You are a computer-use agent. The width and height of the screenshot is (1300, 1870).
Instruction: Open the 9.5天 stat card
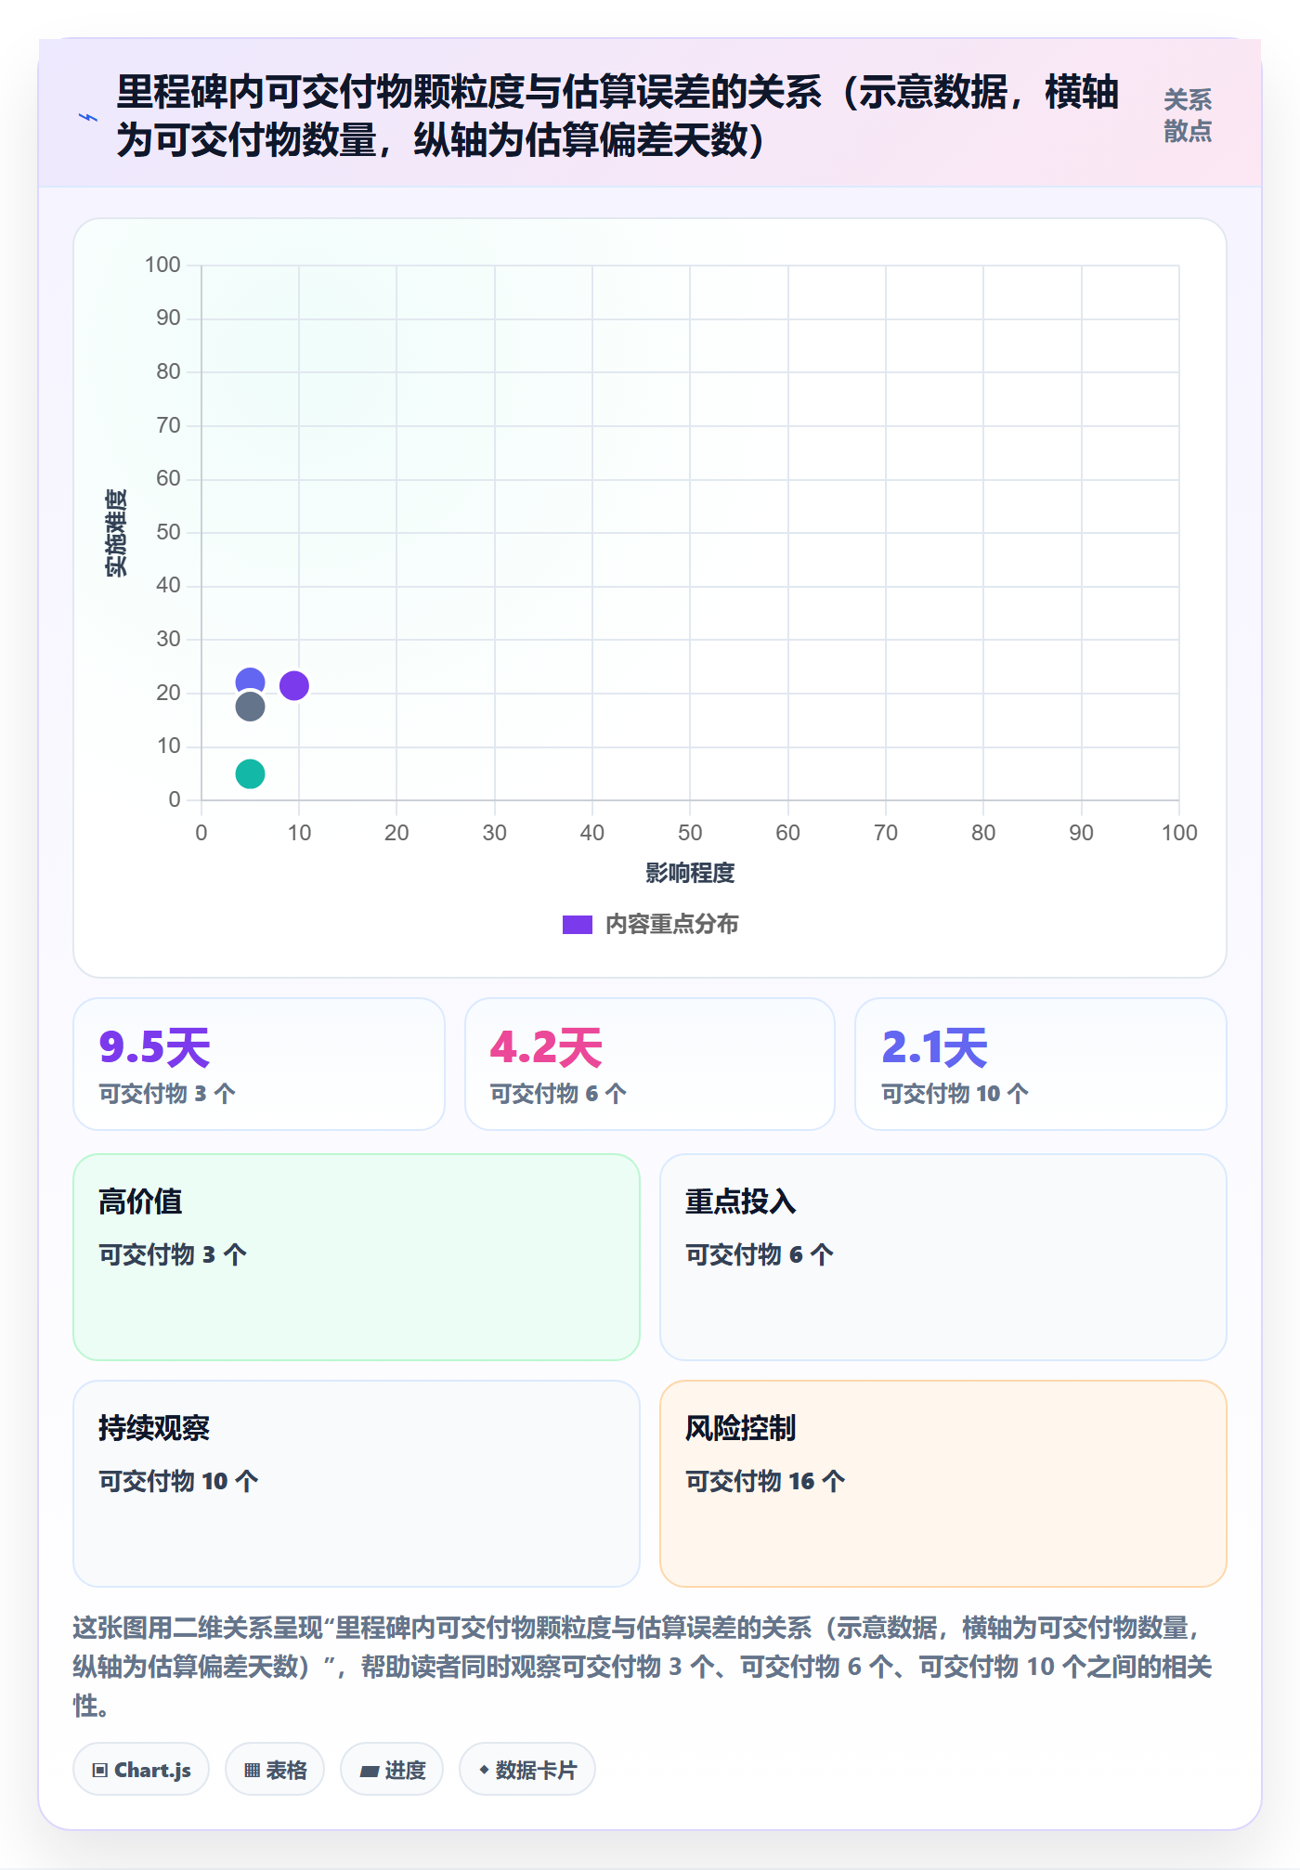(x=259, y=1064)
